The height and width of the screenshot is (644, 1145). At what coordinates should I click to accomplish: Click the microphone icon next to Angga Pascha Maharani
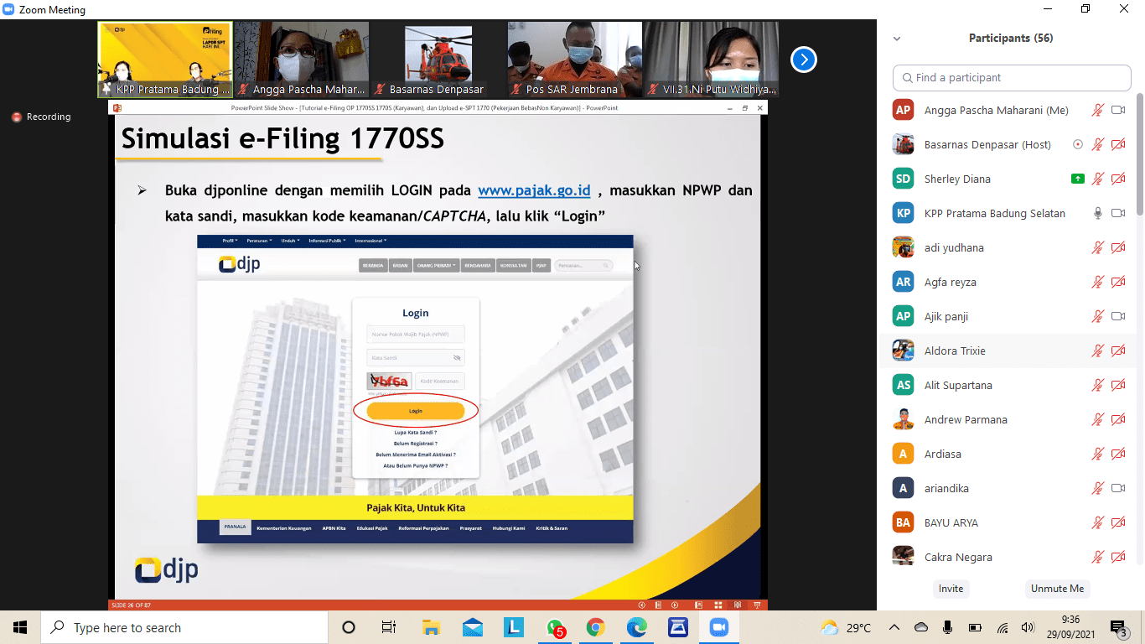pyautogui.click(x=1097, y=110)
